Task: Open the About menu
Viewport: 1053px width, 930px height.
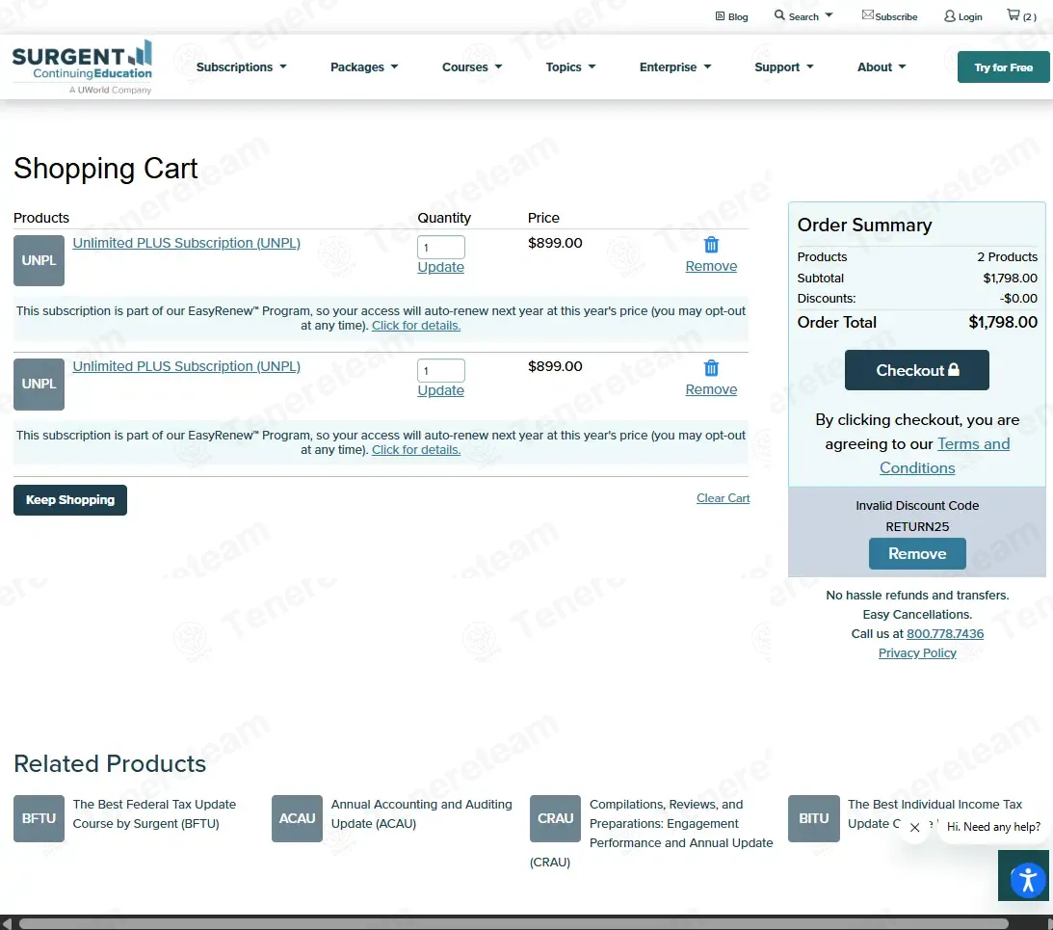Action: point(882,67)
